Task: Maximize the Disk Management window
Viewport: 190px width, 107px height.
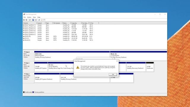Action: pyautogui.click(x=160, y=14)
